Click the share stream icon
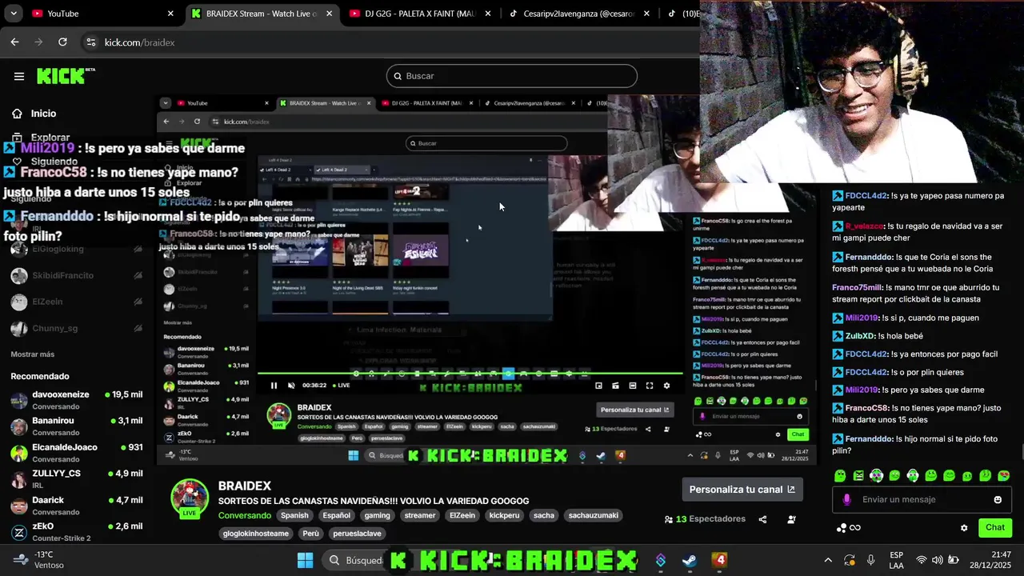The width and height of the screenshot is (1024, 576). point(762,519)
